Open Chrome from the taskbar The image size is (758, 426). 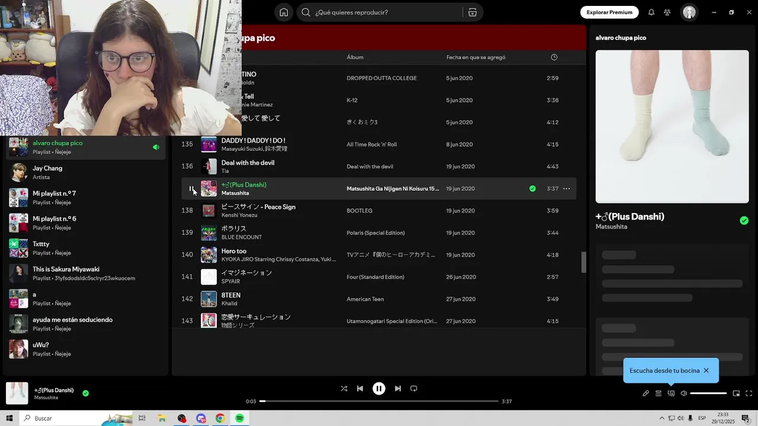(x=220, y=418)
